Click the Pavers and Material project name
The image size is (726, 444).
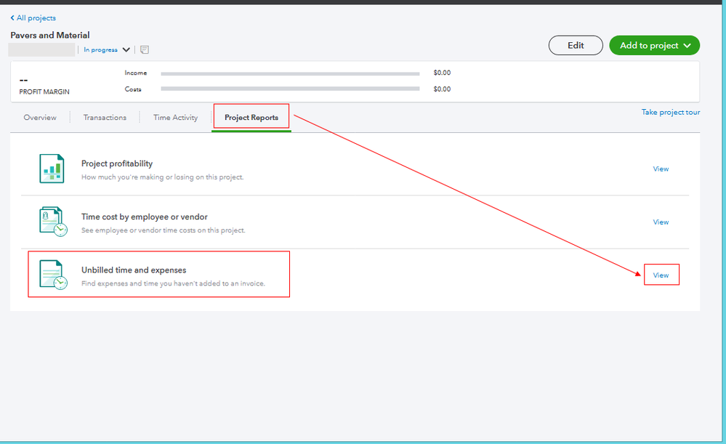(50, 35)
